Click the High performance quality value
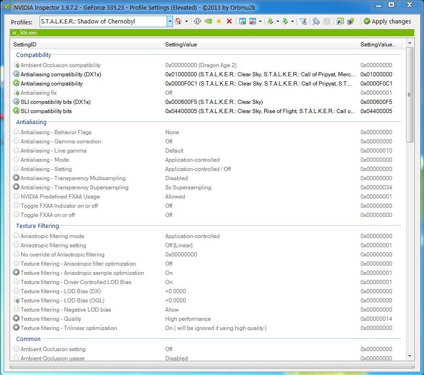 click(x=188, y=319)
